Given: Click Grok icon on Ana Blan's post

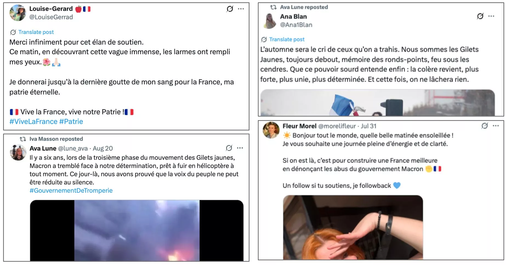Looking at the screenshot, I should coord(480,16).
